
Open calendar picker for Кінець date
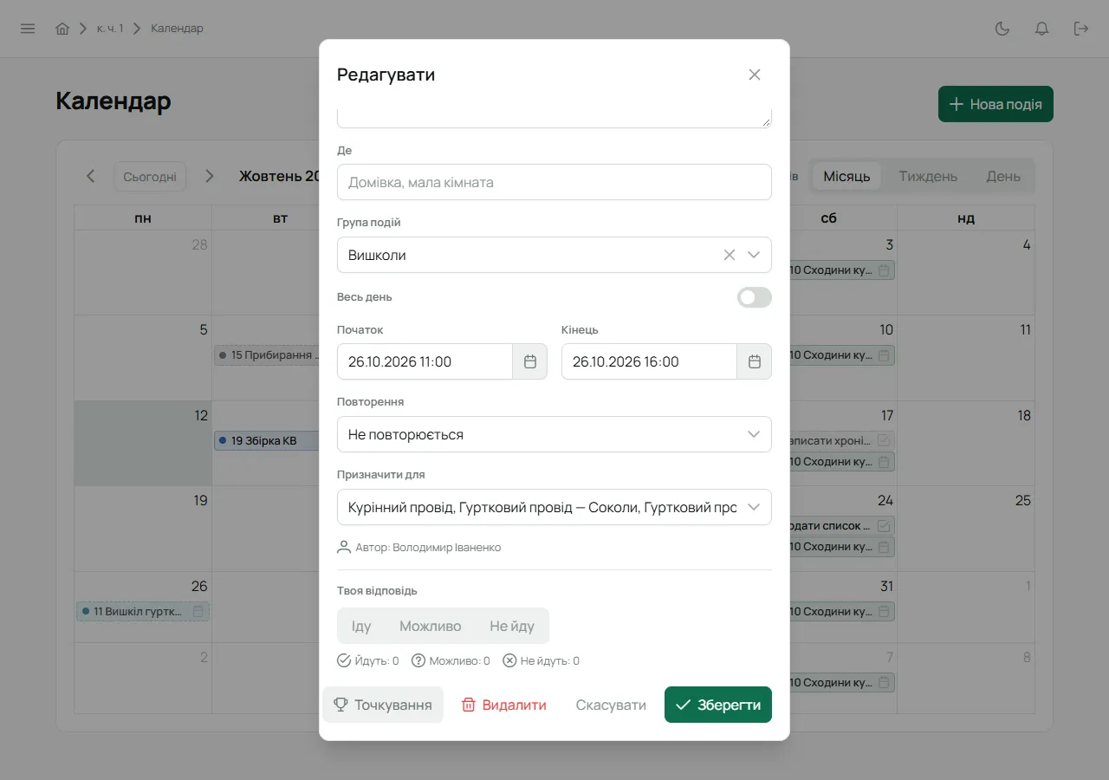point(755,361)
